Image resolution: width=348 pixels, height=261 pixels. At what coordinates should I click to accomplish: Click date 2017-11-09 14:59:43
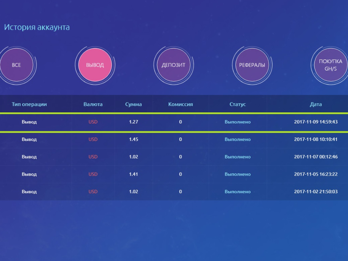pyautogui.click(x=316, y=122)
